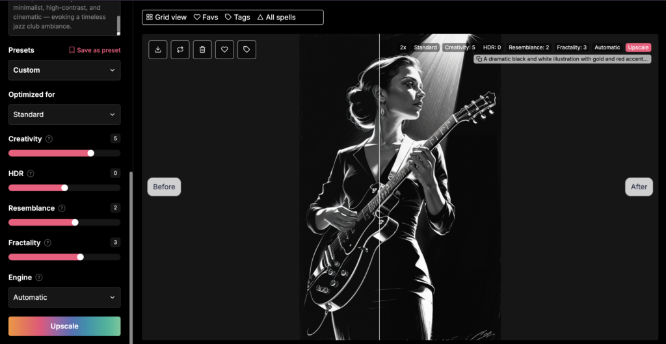The height and width of the screenshot is (344, 666).
Task: Select the All spells tab
Action: coord(276,18)
